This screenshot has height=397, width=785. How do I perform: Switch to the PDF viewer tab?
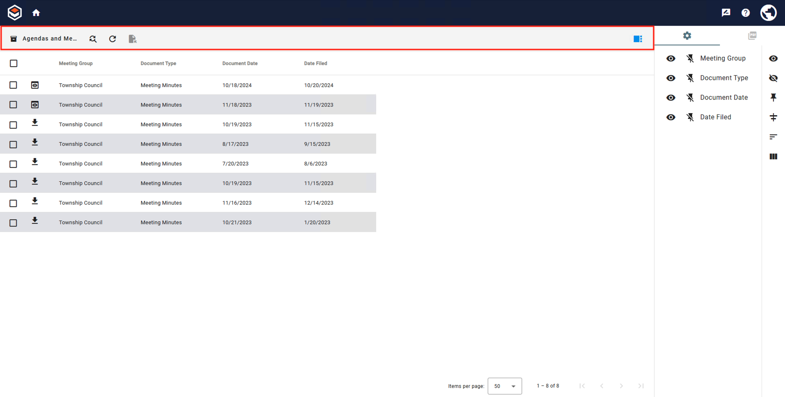coord(752,36)
